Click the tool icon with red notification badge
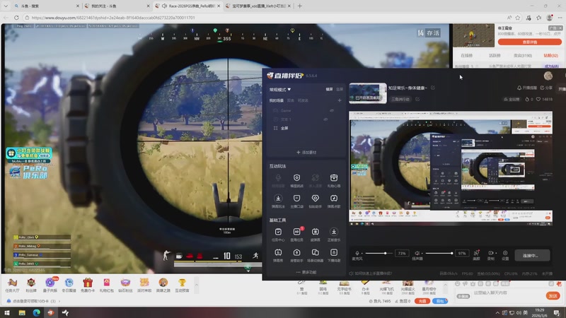The height and width of the screenshot is (318, 566). click(x=296, y=232)
